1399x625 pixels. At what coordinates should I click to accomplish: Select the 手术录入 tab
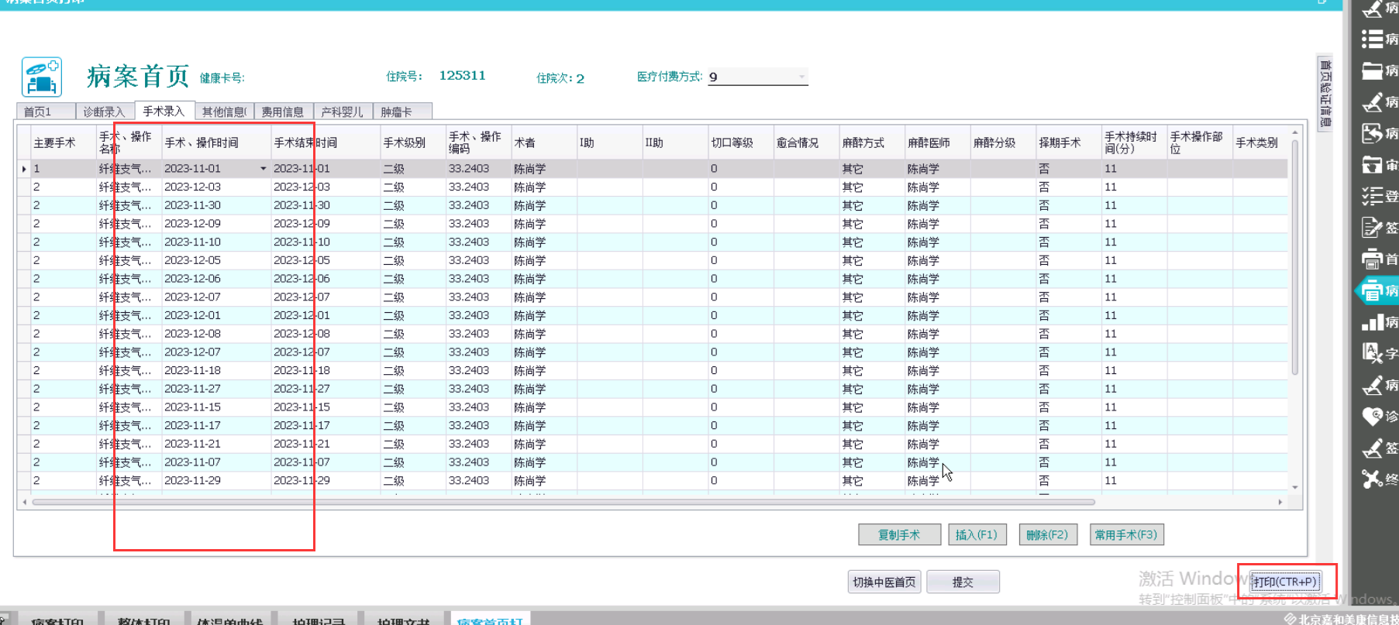coord(164,111)
